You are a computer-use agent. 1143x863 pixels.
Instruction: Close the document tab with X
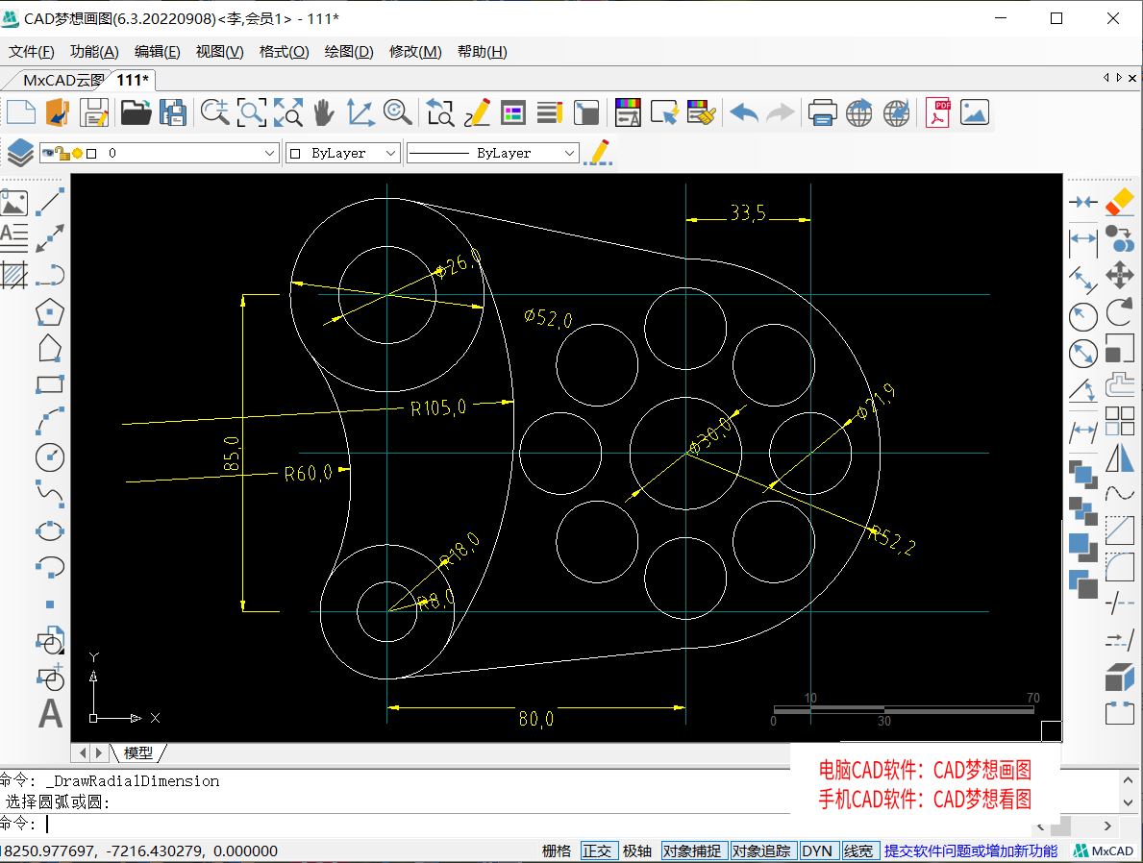[1132, 77]
